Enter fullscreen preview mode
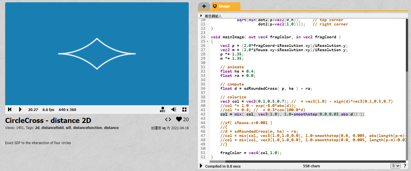 pos(184,110)
